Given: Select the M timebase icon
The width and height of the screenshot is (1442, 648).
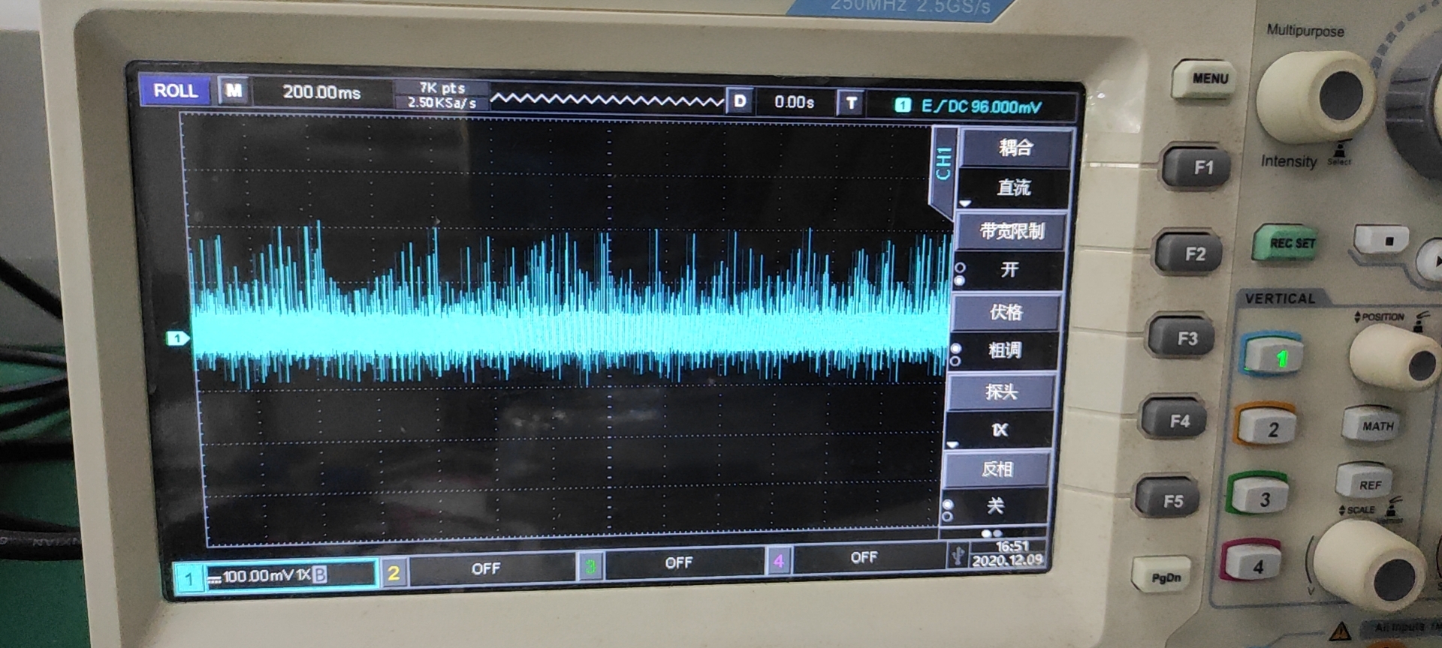Looking at the screenshot, I should (234, 91).
